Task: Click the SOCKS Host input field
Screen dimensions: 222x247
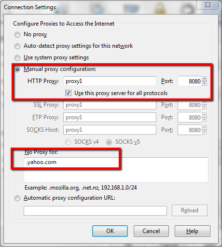Action: click(x=110, y=130)
